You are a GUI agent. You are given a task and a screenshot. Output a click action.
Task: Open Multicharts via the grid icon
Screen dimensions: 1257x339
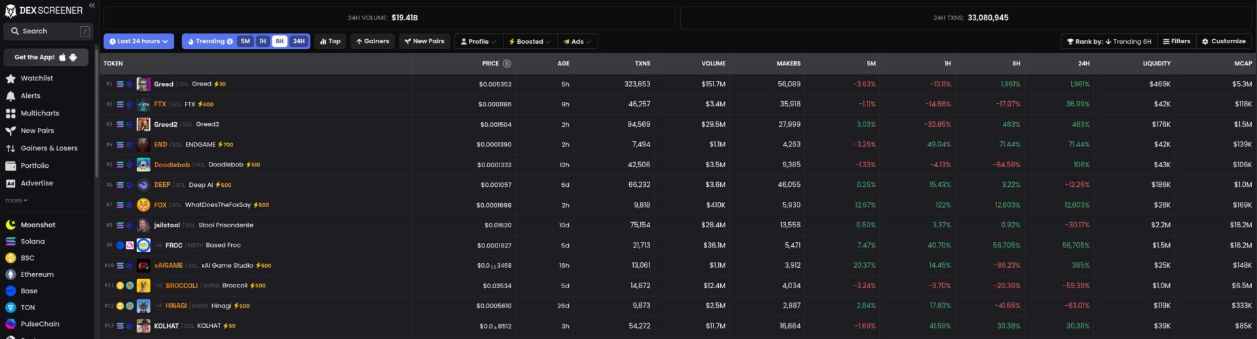10,114
